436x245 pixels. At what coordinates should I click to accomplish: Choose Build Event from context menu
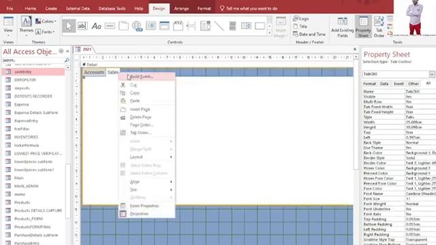(x=147, y=76)
